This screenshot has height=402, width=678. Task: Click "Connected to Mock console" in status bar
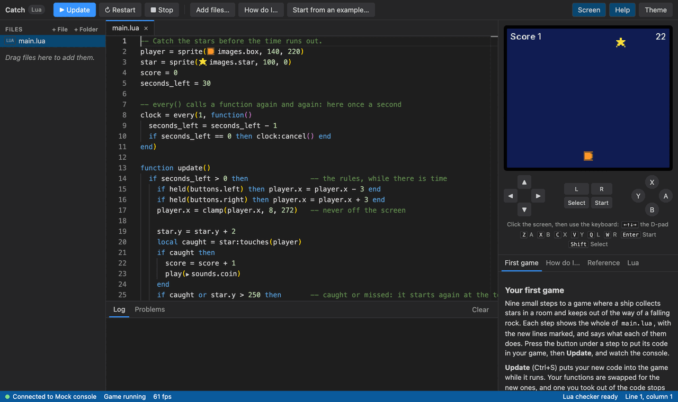click(51, 397)
